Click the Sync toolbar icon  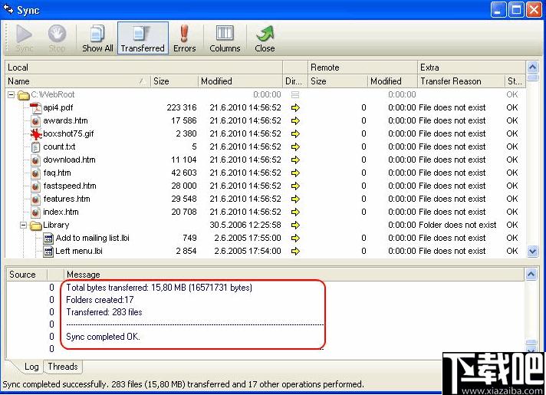[24, 34]
